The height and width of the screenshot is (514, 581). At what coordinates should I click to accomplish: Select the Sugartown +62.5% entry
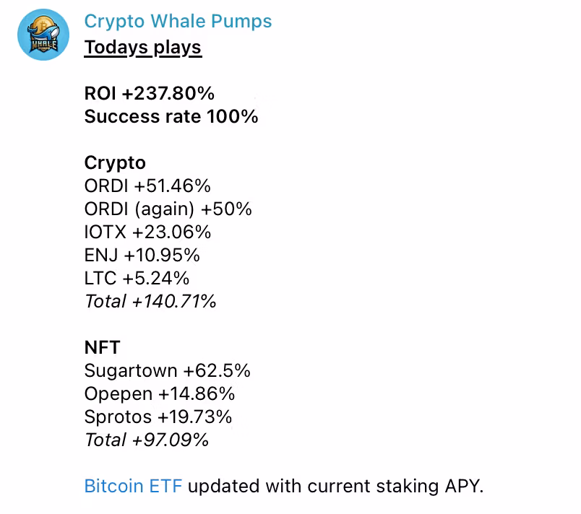point(167,370)
